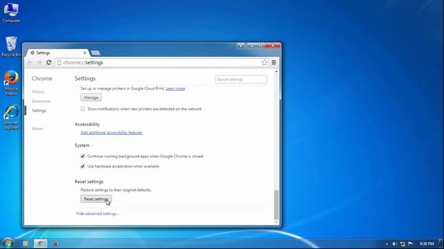The height and width of the screenshot is (249, 444).
Task: Click Hide advanced settings link
Action: coord(97,214)
